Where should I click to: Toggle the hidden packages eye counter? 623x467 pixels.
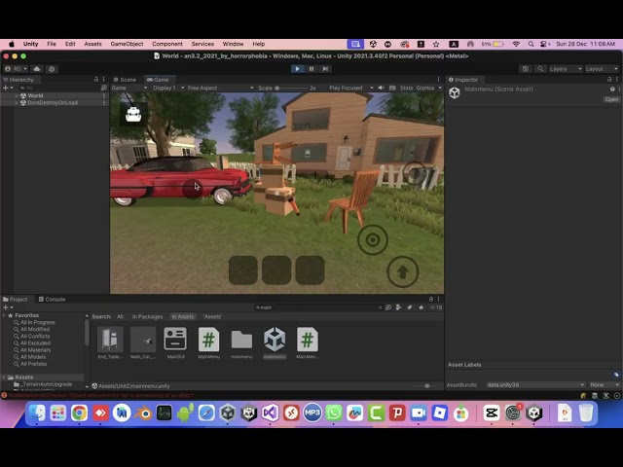coord(436,307)
